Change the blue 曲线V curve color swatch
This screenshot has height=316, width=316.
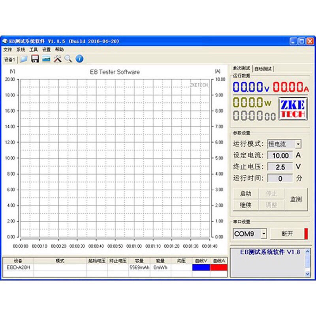pos(201,267)
